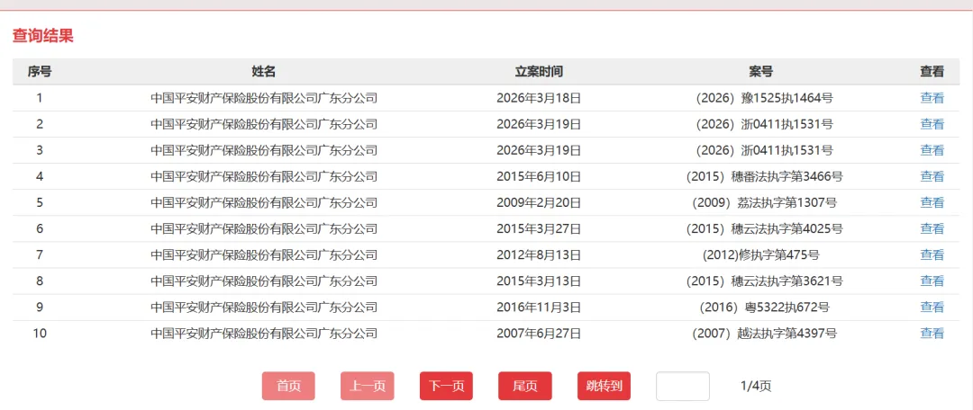Focus the page number input box

683,386
